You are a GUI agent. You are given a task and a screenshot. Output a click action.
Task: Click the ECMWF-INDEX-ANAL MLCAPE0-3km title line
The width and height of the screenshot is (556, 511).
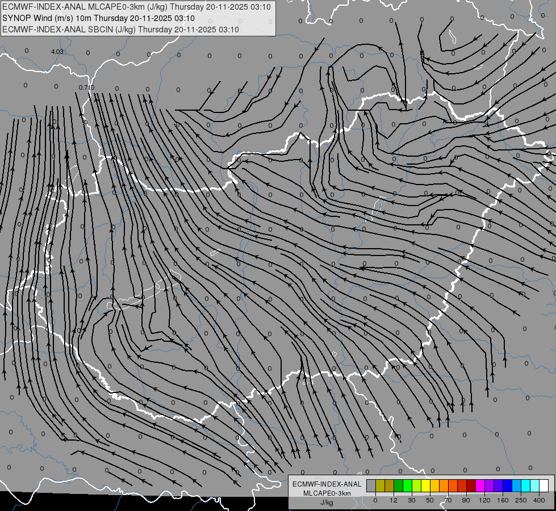[136, 7]
